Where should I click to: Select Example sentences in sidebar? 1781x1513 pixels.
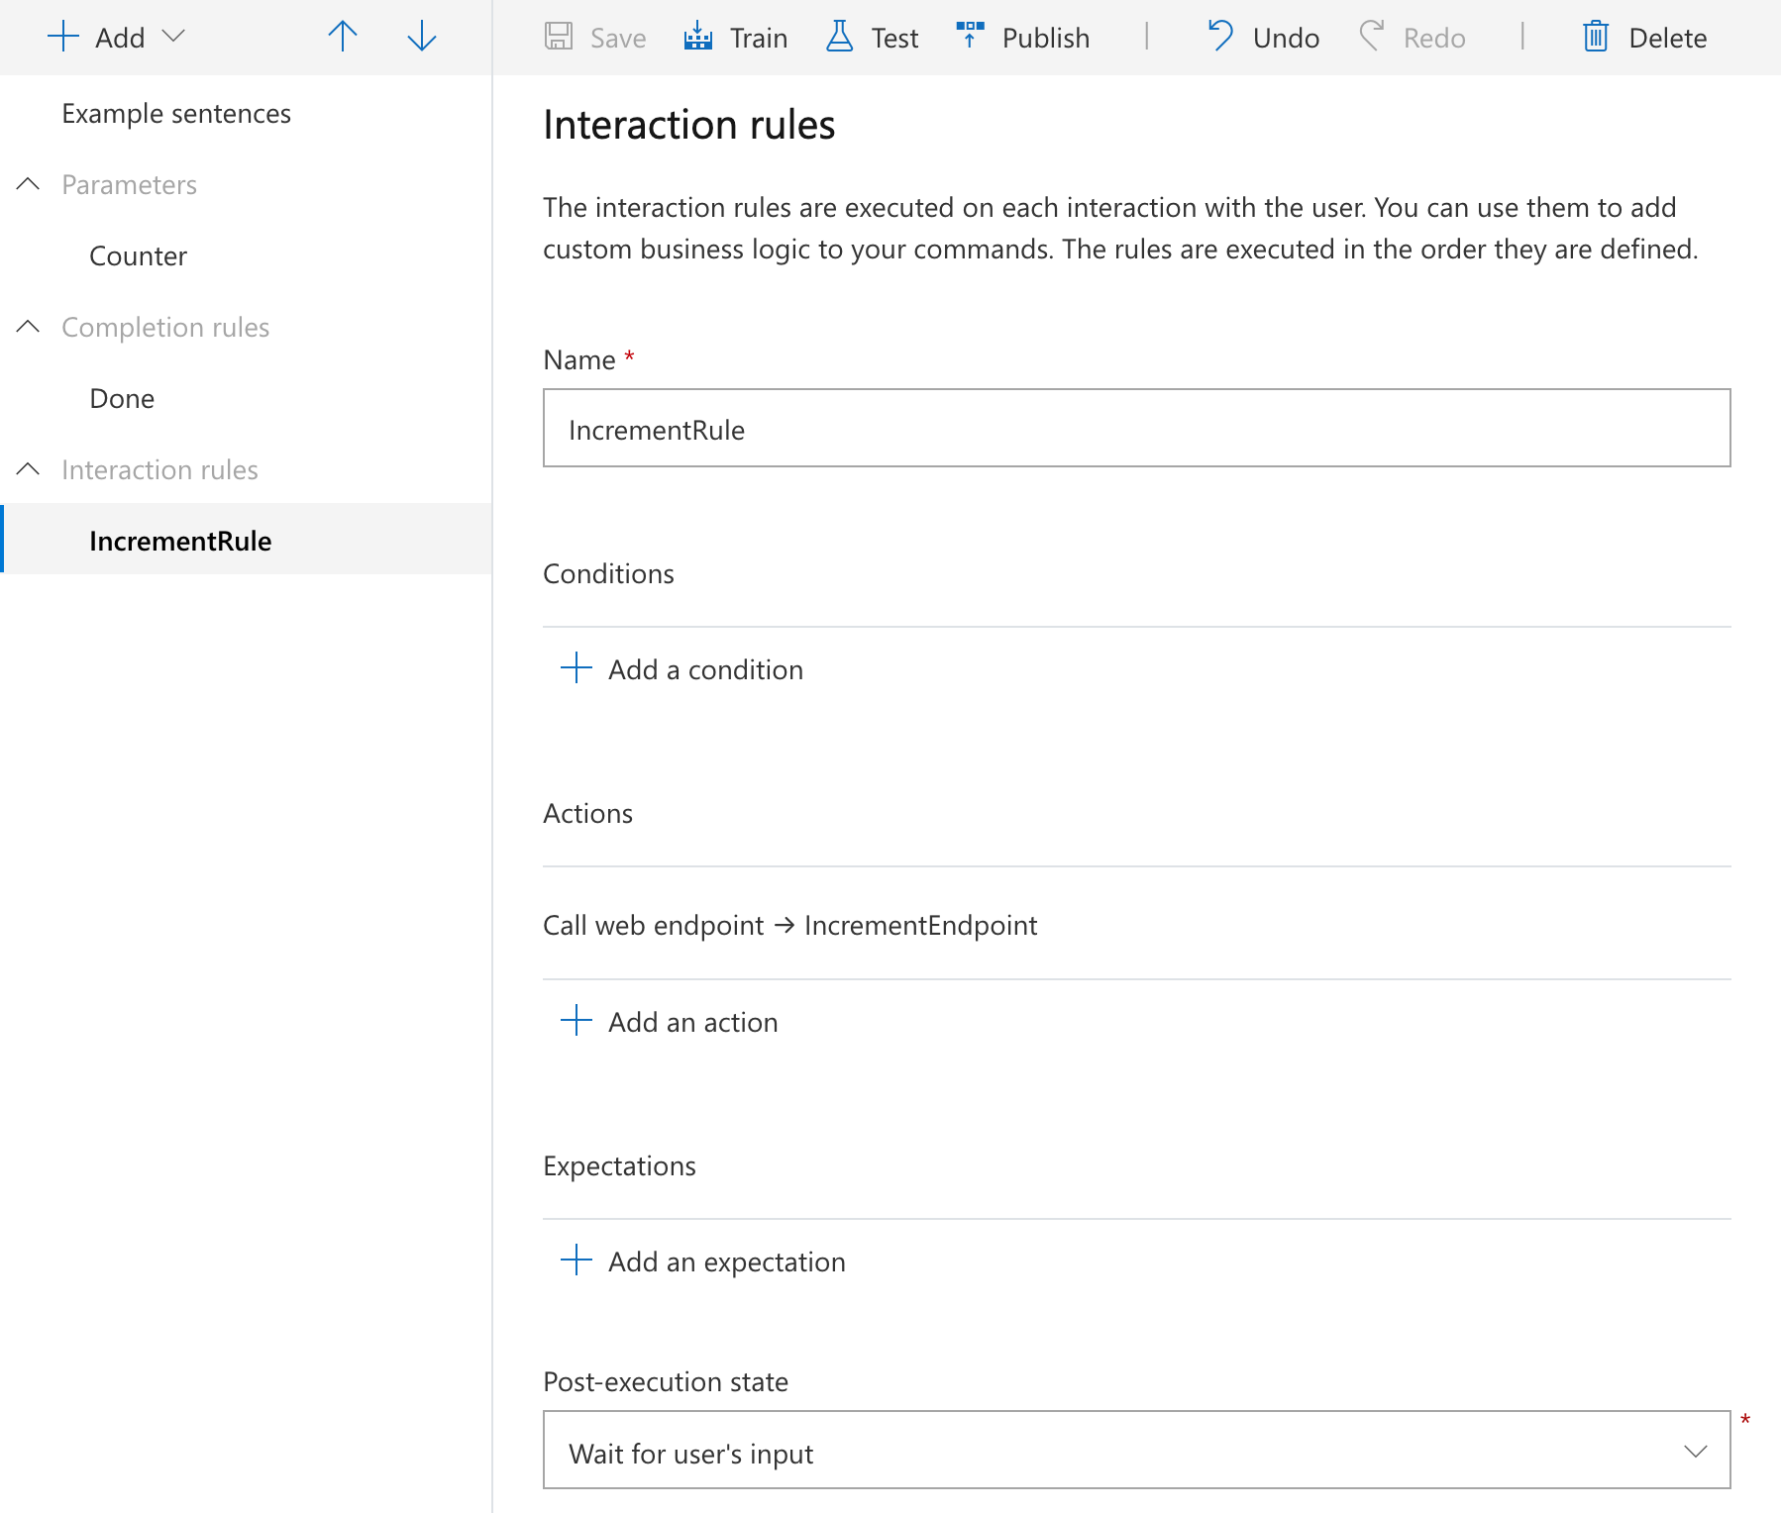tap(176, 114)
